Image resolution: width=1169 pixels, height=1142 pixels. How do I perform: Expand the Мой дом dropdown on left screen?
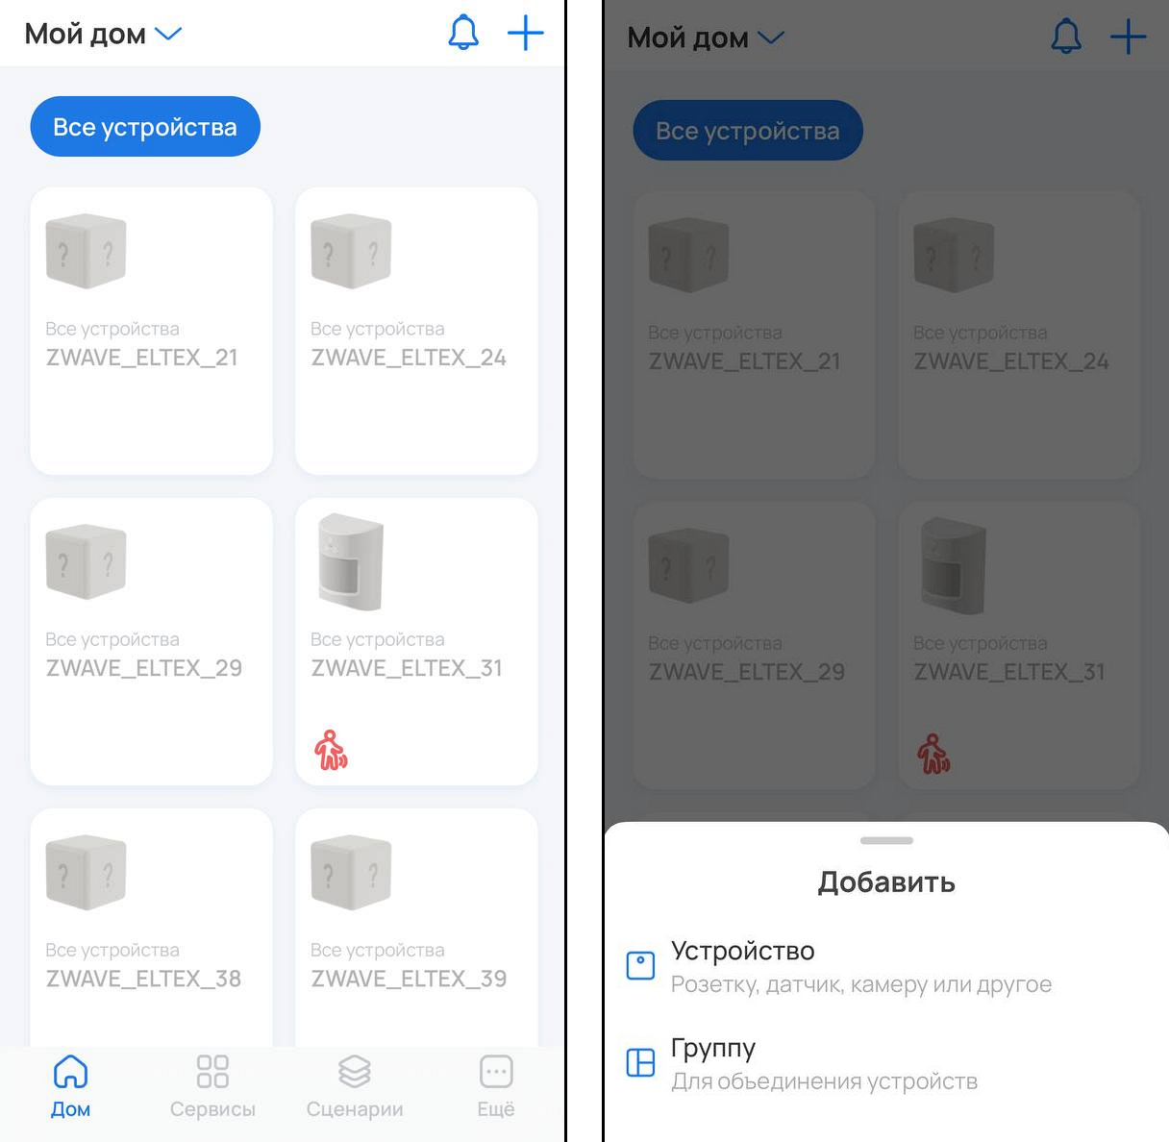coord(103,34)
